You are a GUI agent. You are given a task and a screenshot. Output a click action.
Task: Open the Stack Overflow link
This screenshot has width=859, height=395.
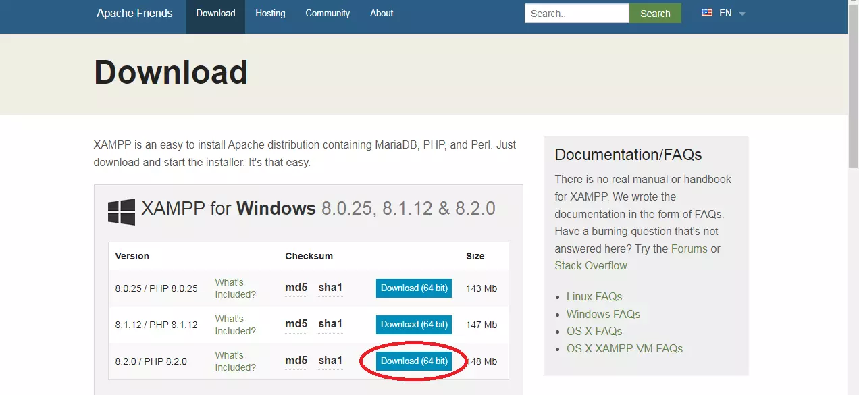click(591, 266)
